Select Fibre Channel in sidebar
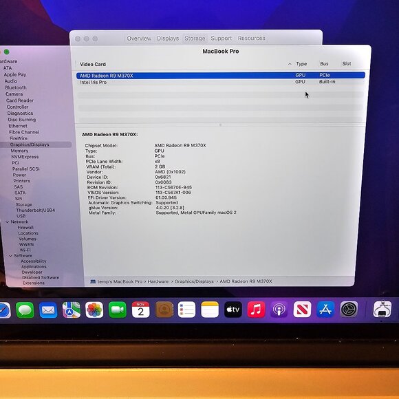This screenshot has height=399, width=399. click(x=24, y=132)
